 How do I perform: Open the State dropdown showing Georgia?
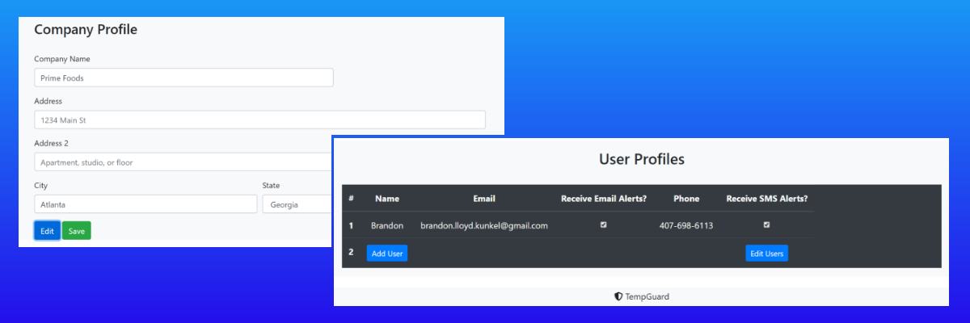coord(297,204)
